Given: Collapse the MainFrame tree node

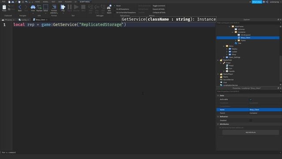Looking at the screenshot, I should (230, 26).
